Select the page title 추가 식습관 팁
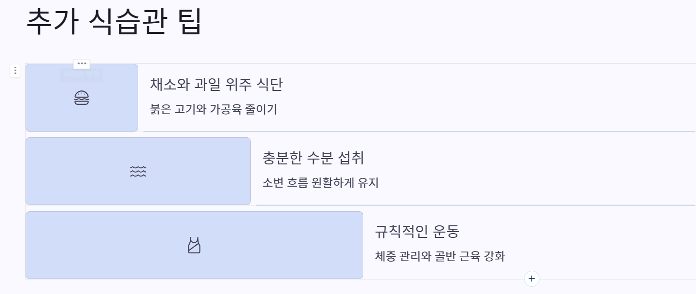 [x=114, y=21]
